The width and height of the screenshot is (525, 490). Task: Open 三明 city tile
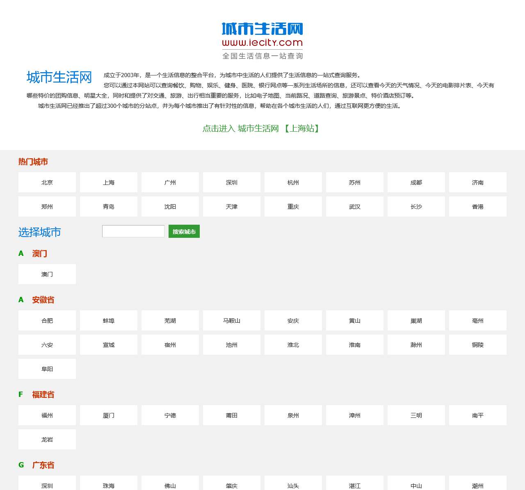pyautogui.click(x=416, y=415)
